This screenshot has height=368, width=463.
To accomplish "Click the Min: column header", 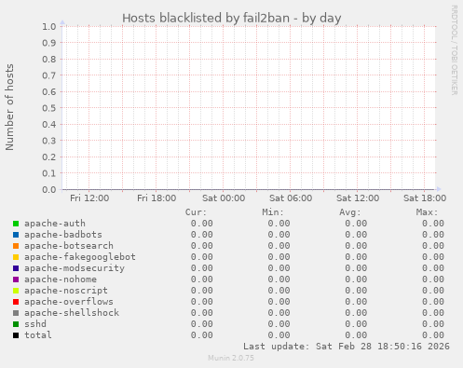I will 273,212.
